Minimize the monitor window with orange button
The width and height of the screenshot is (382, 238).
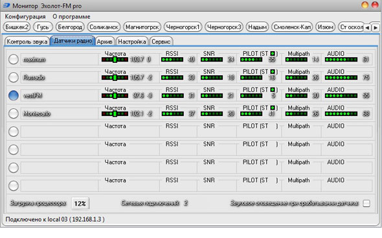coord(365,5)
